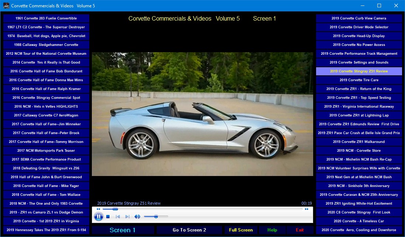This screenshot has height=237, width=405.
Task: Play 2019 NCM Corvette Store
Action: [x=359, y=151]
